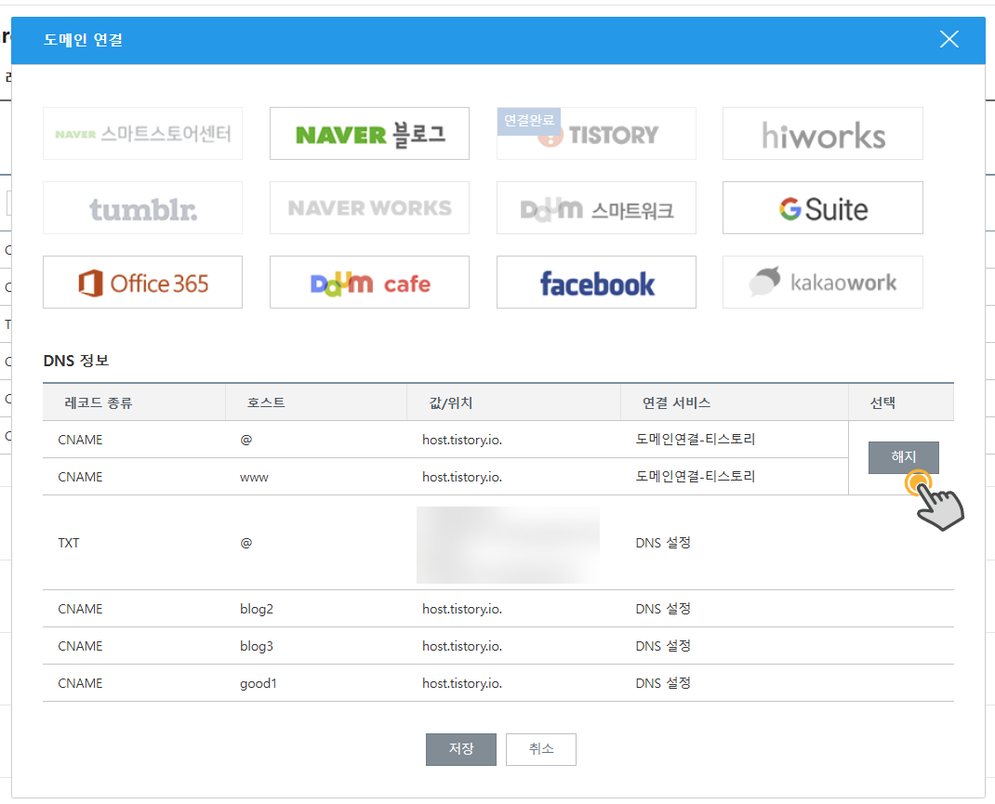Select the TISTORY connected service tile
Image resolution: width=995 pixels, height=804 pixels.
[596, 133]
